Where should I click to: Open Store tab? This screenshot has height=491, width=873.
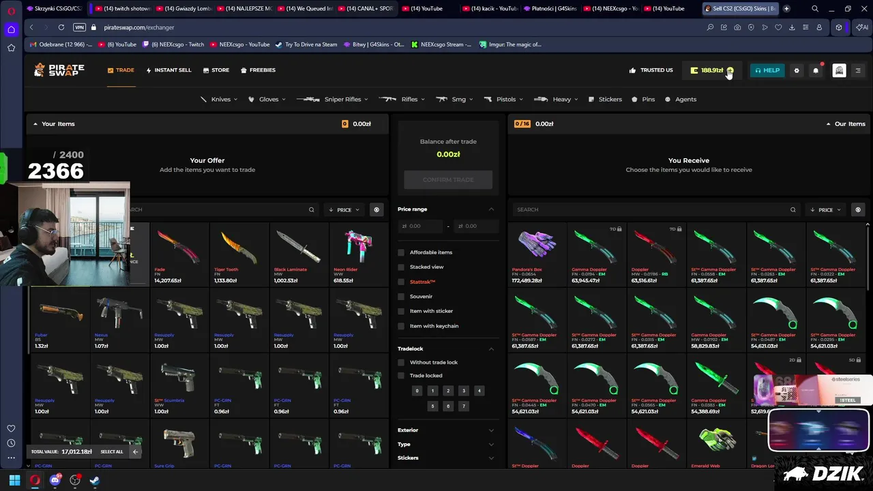click(x=216, y=70)
